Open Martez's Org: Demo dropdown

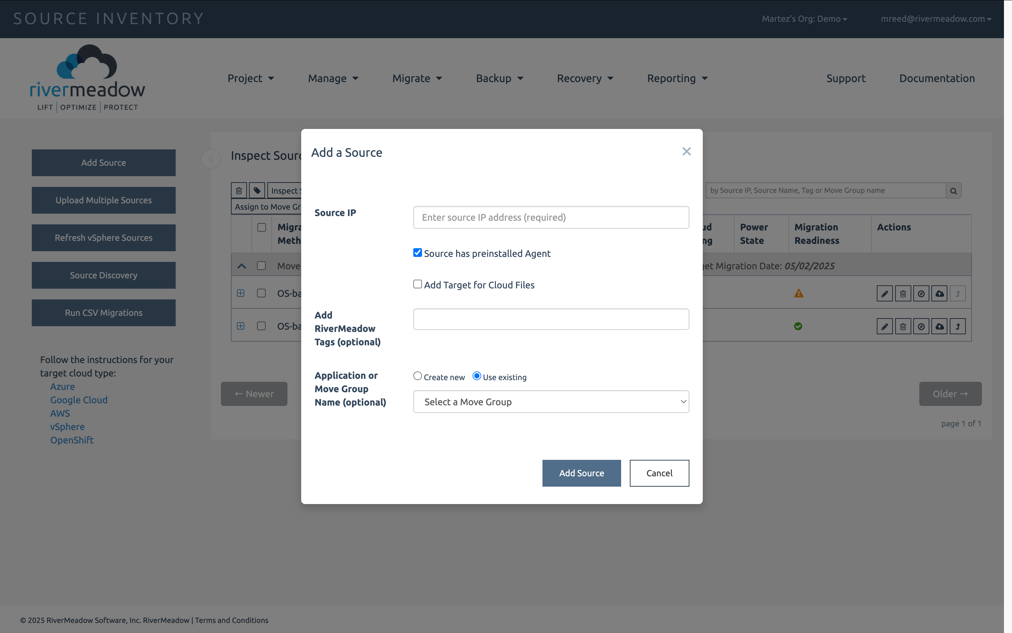pos(804,19)
